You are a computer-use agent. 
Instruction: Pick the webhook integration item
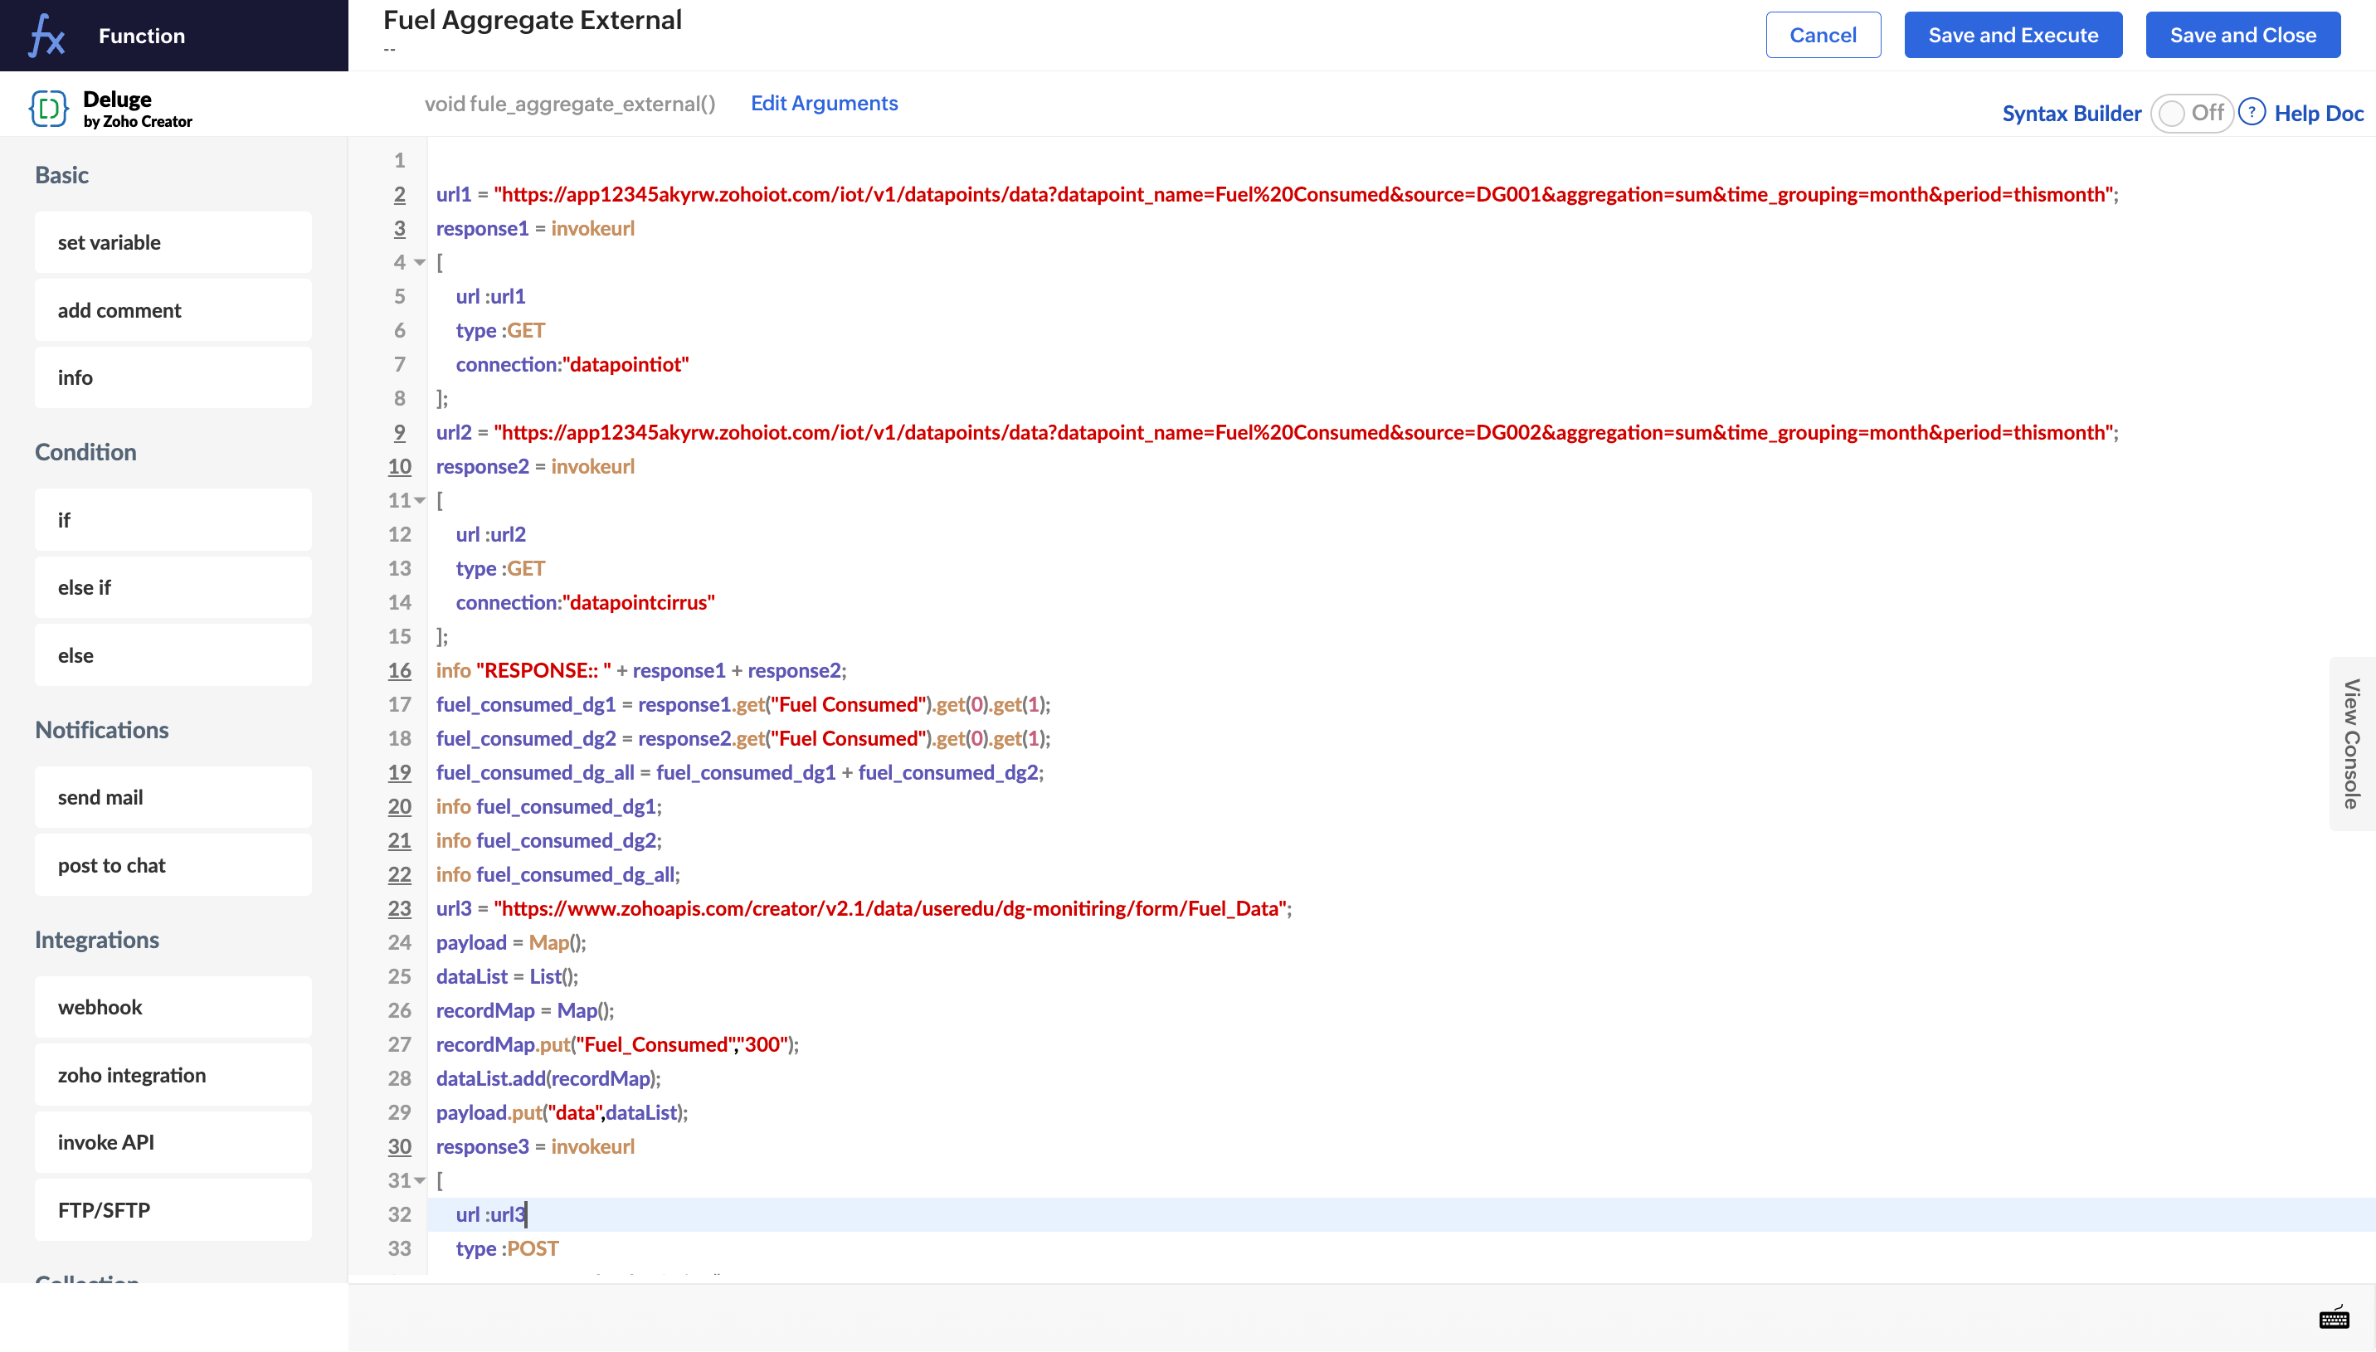click(x=173, y=1008)
